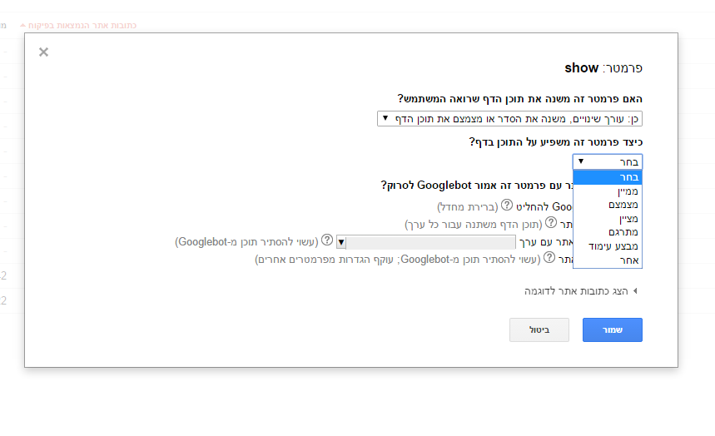Click help icon before עוקף הגדרות line
715x436 pixels.
coord(549,258)
